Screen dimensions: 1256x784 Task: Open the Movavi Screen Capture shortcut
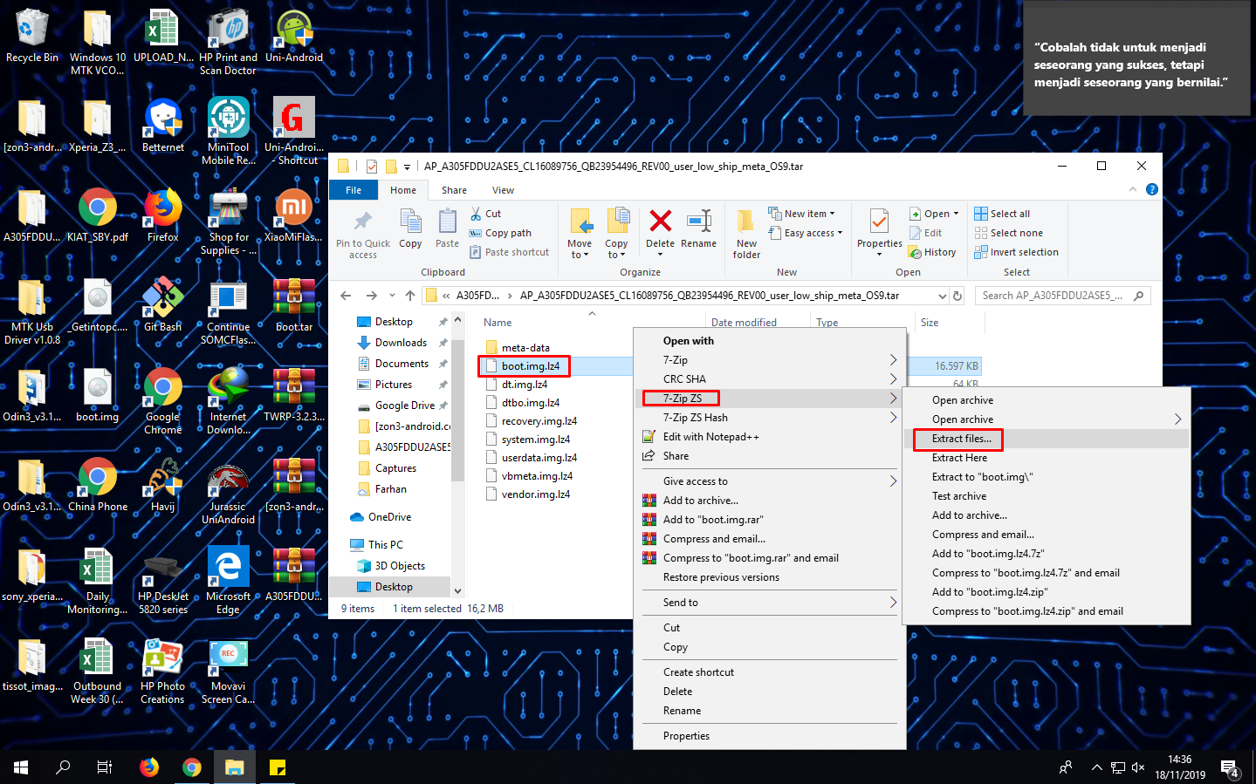229,671
